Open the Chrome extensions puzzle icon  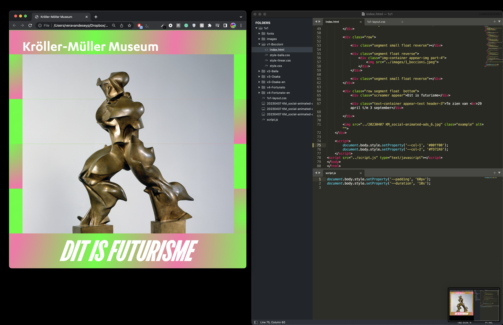(209, 26)
